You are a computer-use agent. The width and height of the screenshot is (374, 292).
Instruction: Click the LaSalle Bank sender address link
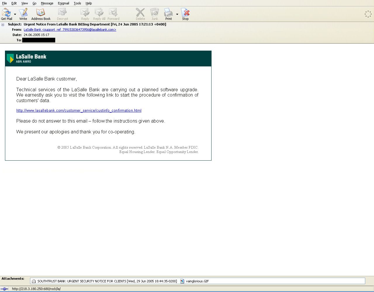(70, 30)
